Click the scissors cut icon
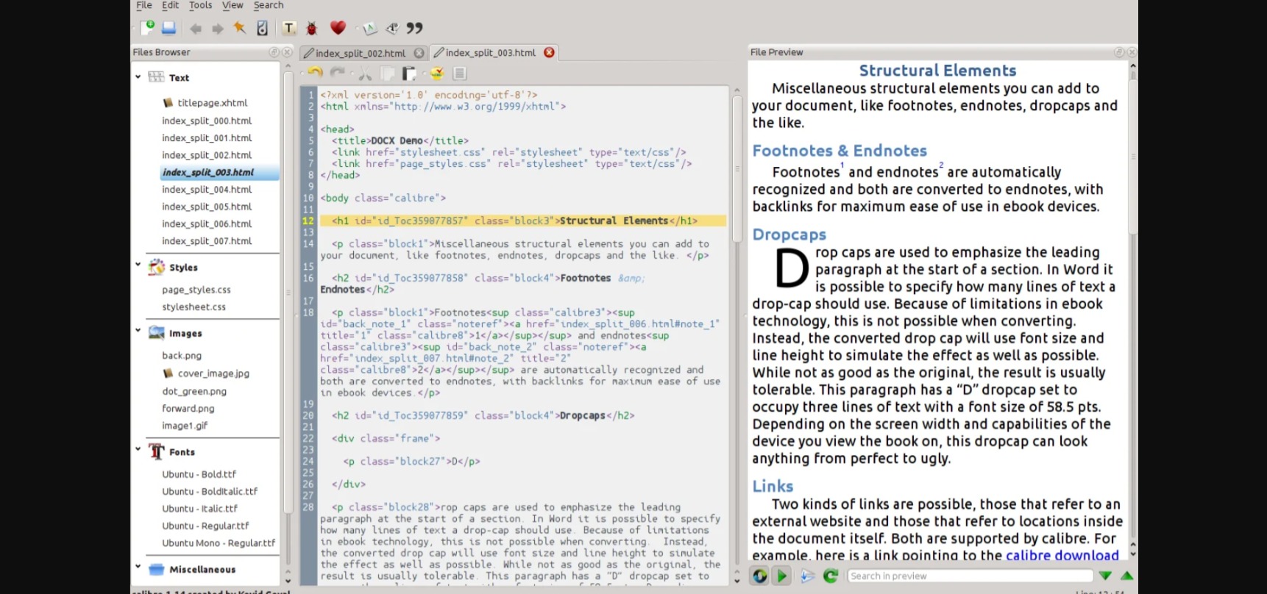The height and width of the screenshot is (594, 1267). [x=365, y=73]
